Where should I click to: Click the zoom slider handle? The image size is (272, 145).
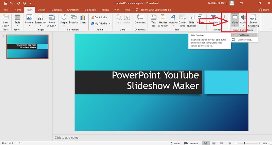click(x=244, y=143)
